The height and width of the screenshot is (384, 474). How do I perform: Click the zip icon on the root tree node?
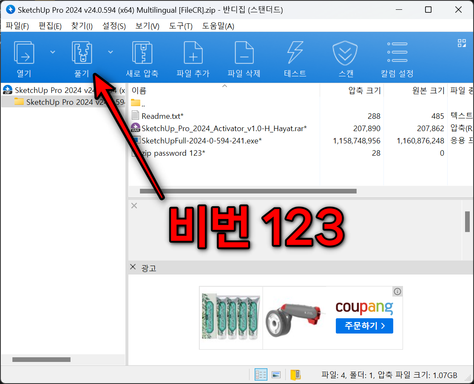[8, 90]
